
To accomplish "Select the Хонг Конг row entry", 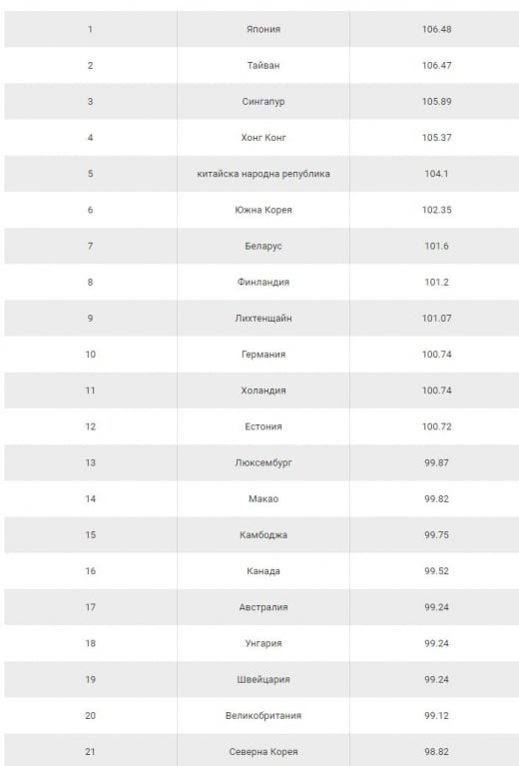I will pyautogui.click(x=263, y=138).
